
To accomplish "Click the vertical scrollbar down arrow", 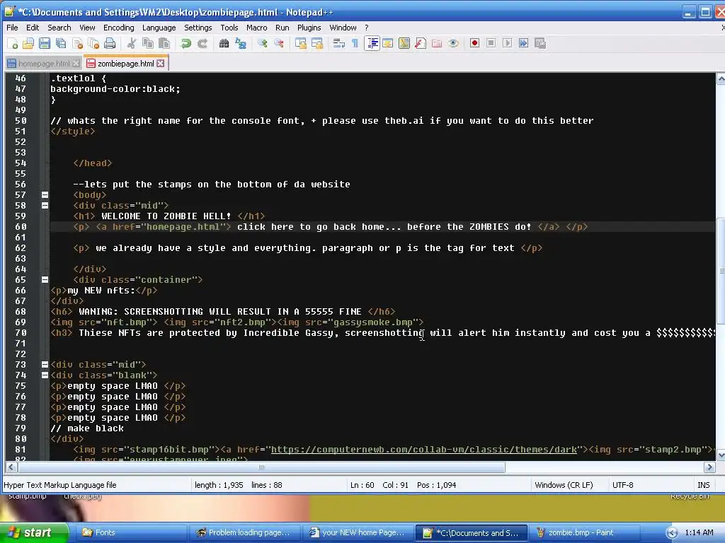I will click(720, 455).
